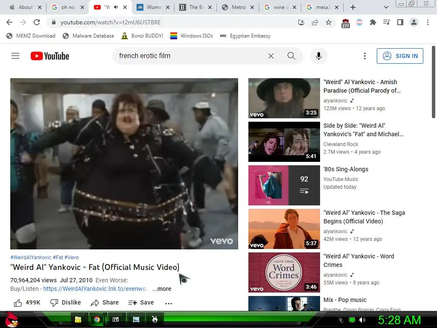Image resolution: width=437 pixels, height=328 pixels.
Task: Go to YouTube home via logo
Action: tap(50, 56)
